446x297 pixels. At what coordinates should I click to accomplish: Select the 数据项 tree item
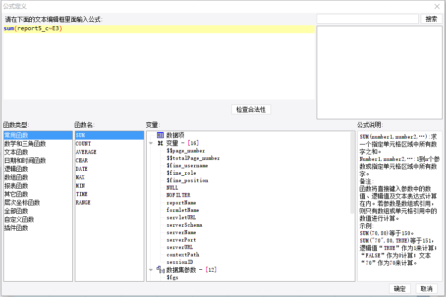point(175,135)
